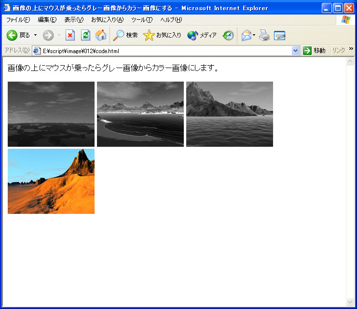Open the ツール(T) menu
This screenshot has width=357, height=309.
tap(142, 20)
